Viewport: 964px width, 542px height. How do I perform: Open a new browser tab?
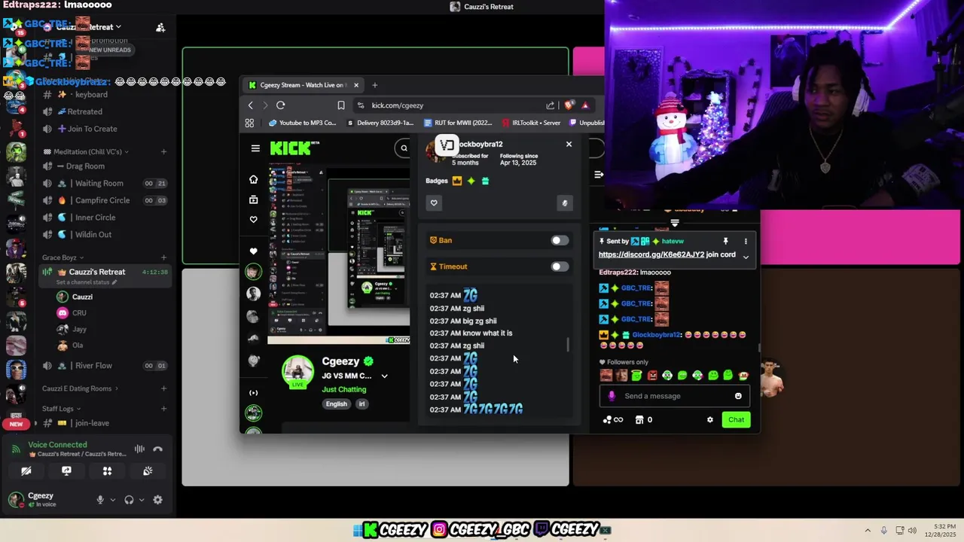coord(374,85)
